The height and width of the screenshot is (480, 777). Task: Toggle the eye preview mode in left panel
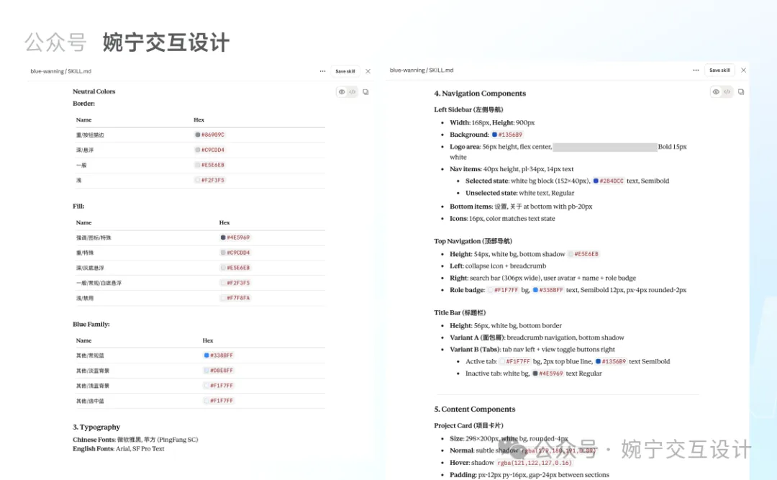342,92
